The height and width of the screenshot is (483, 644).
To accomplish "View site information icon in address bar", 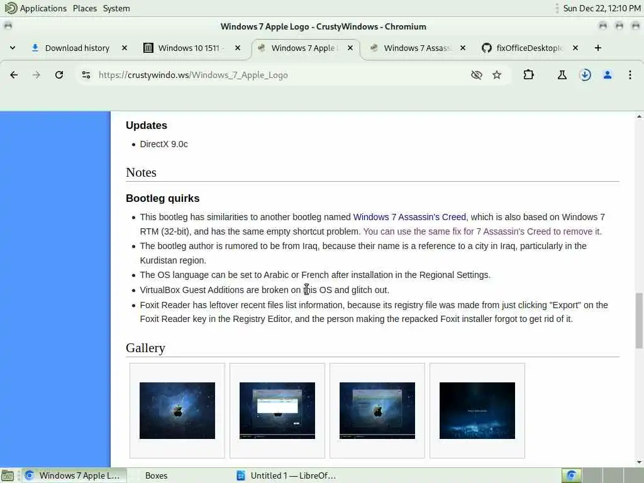I will click(x=86, y=75).
